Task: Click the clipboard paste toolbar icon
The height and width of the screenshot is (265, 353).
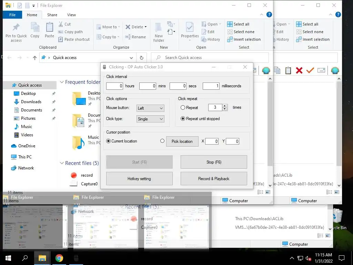Action: click(x=288, y=70)
